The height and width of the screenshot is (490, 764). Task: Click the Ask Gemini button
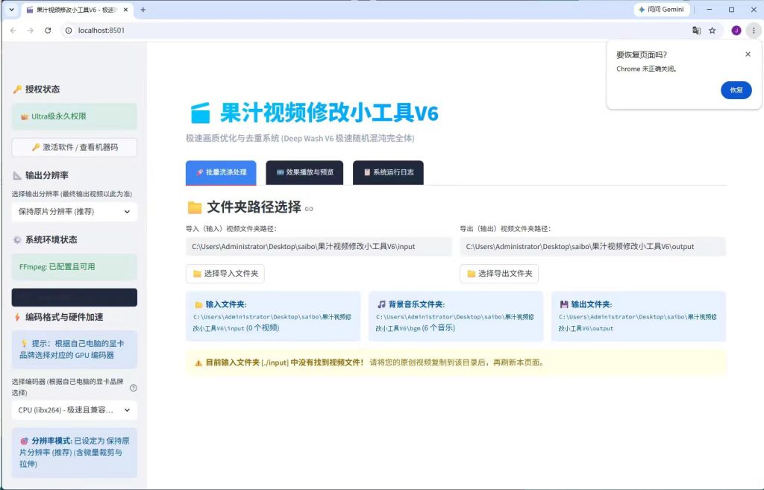coord(661,9)
